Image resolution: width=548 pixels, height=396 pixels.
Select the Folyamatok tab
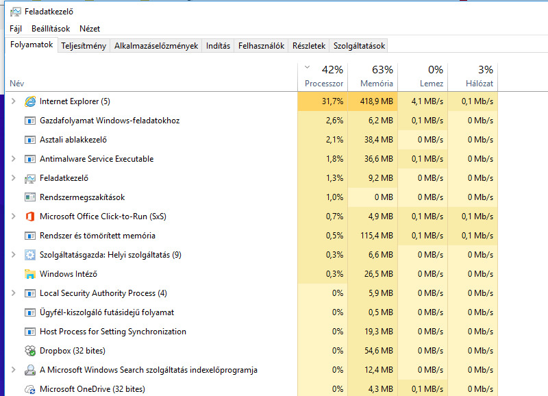click(32, 45)
